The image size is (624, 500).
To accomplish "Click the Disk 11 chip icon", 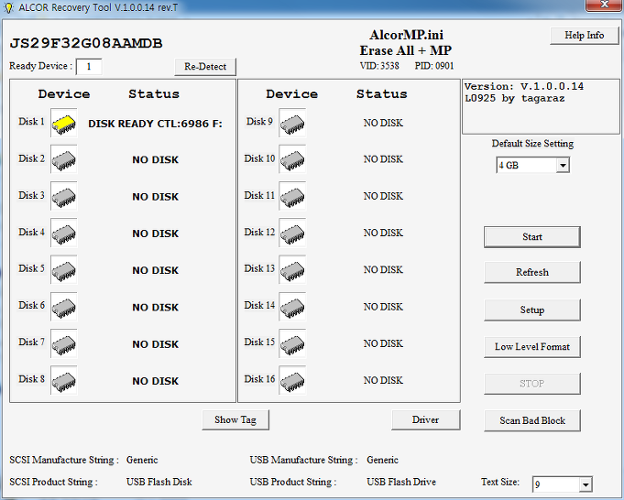I will pyautogui.click(x=292, y=197).
